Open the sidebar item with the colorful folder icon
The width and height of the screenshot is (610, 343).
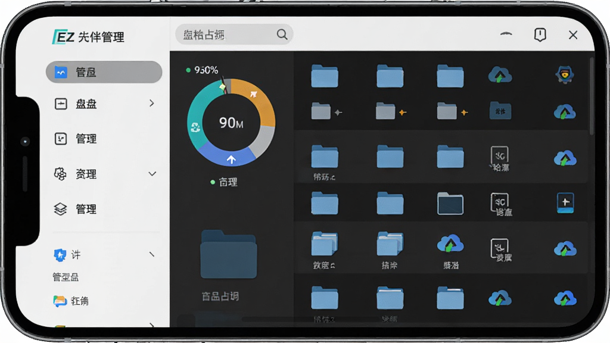point(71,301)
